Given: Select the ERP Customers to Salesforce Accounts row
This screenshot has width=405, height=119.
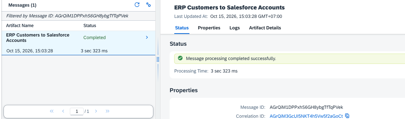Looking at the screenshot, I should point(79,43).
